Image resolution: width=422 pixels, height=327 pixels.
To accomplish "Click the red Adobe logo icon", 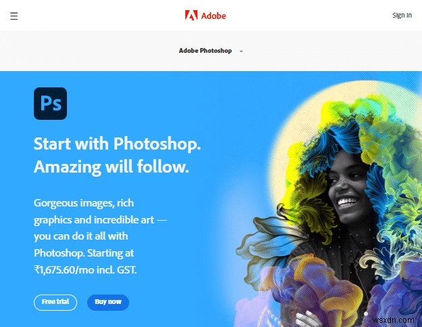I will coord(191,16).
